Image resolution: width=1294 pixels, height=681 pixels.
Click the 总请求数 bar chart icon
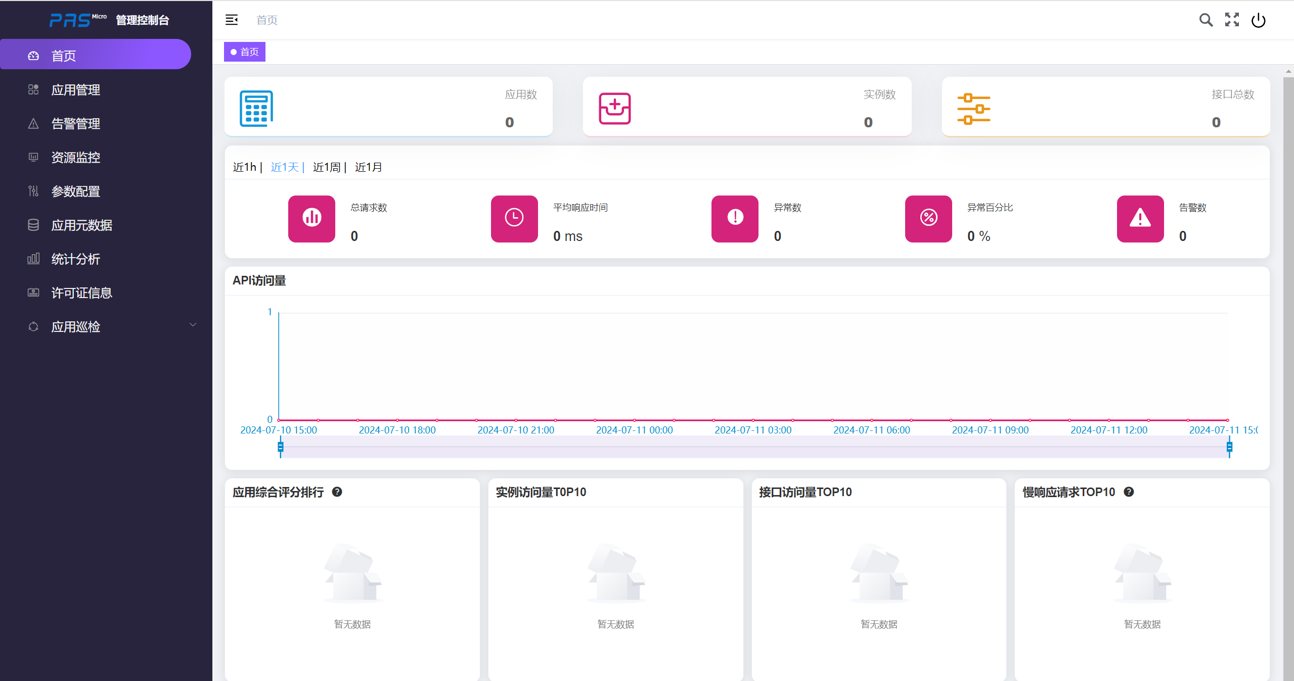click(311, 218)
